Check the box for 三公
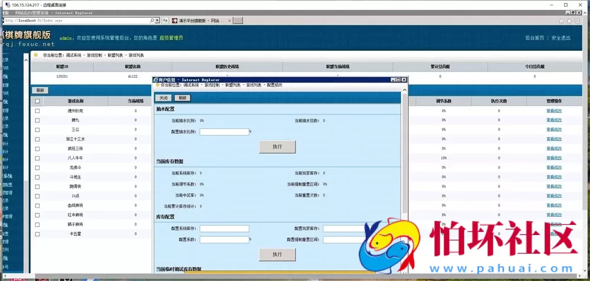The width and height of the screenshot is (590, 281). (x=37, y=130)
